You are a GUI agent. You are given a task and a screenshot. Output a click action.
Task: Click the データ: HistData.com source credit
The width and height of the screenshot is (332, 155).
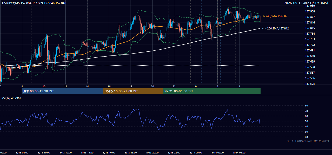[308, 141]
